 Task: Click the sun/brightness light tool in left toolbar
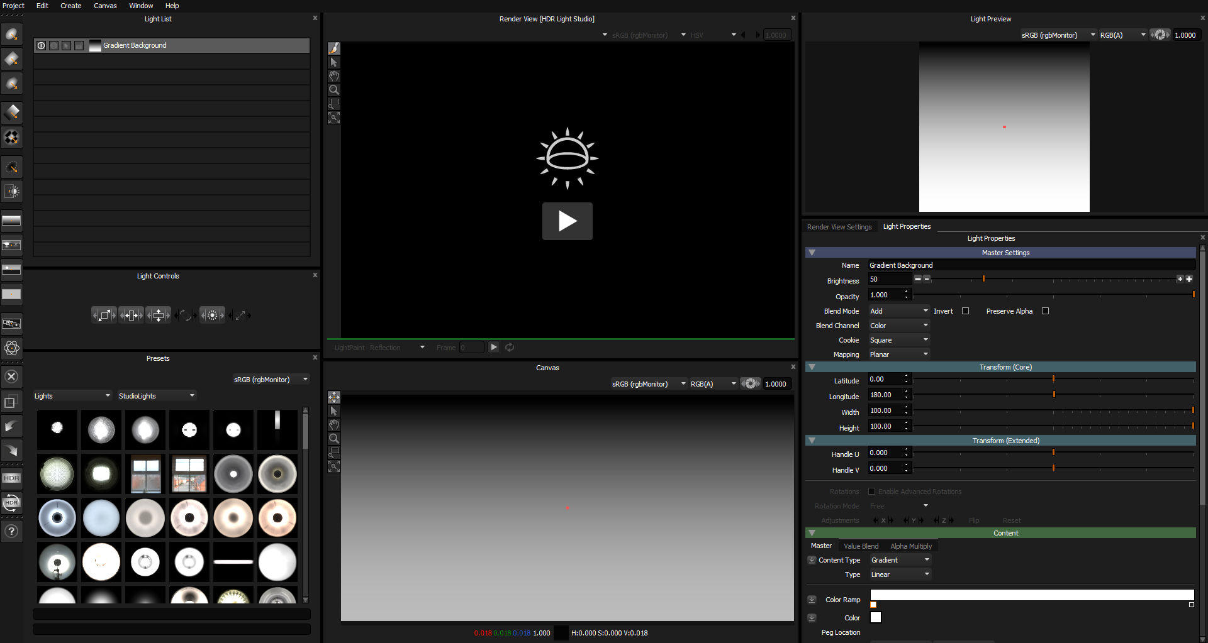point(11,192)
